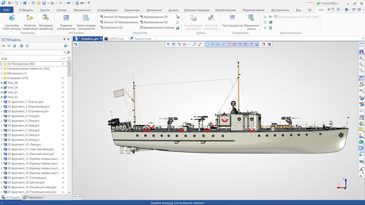Open Постпроцессор settings
This screenshot has width=365, height=205.
coord(232,21)
